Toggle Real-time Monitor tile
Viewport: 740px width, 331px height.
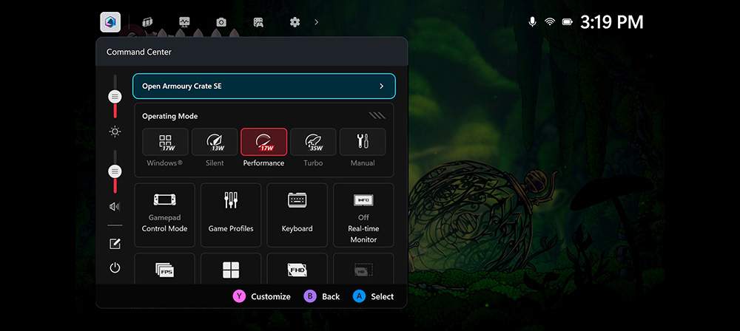tap(363, 215)
